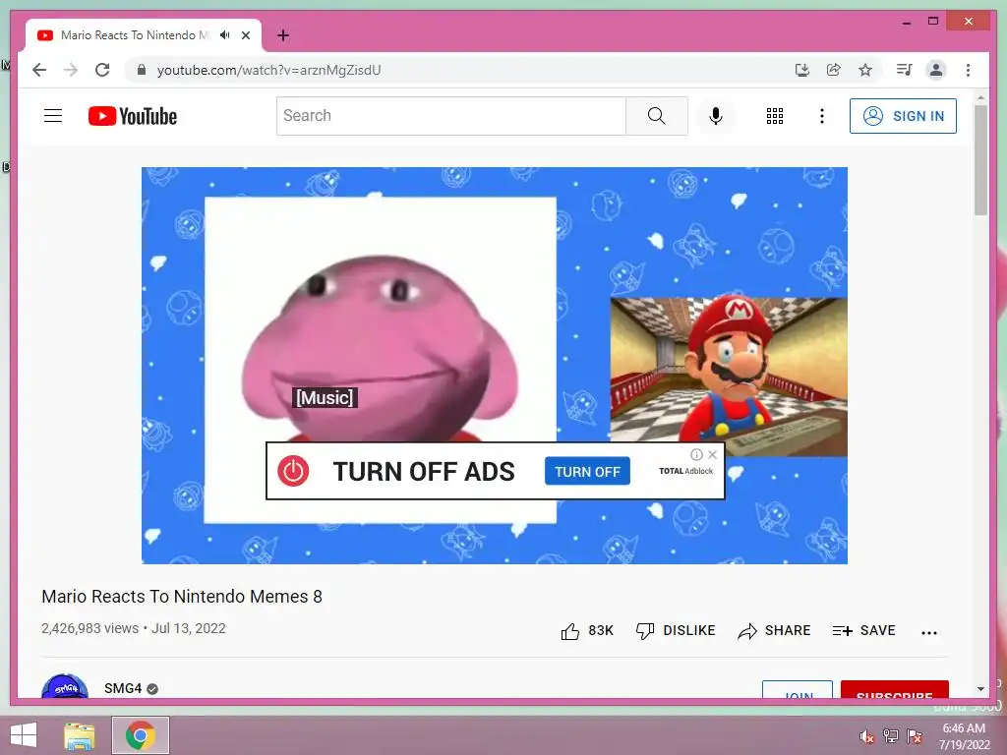Click the YouTube search field
This screenshot has width=1007, height=755.
tap(450, 116)
